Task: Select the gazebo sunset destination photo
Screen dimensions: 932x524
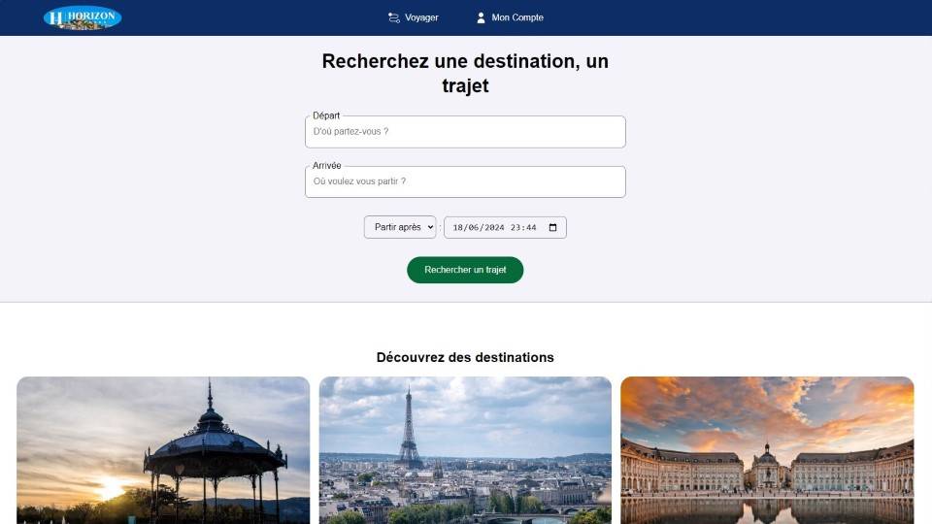Action: click(x=163, y=450)
